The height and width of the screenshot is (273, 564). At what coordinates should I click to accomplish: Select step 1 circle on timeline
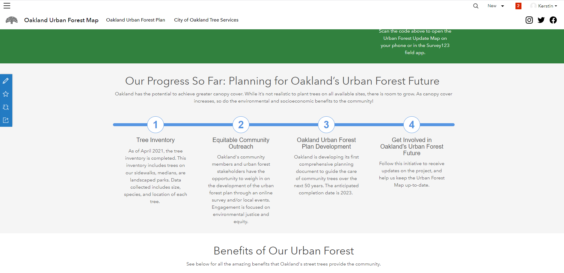(x=156, y=125)
